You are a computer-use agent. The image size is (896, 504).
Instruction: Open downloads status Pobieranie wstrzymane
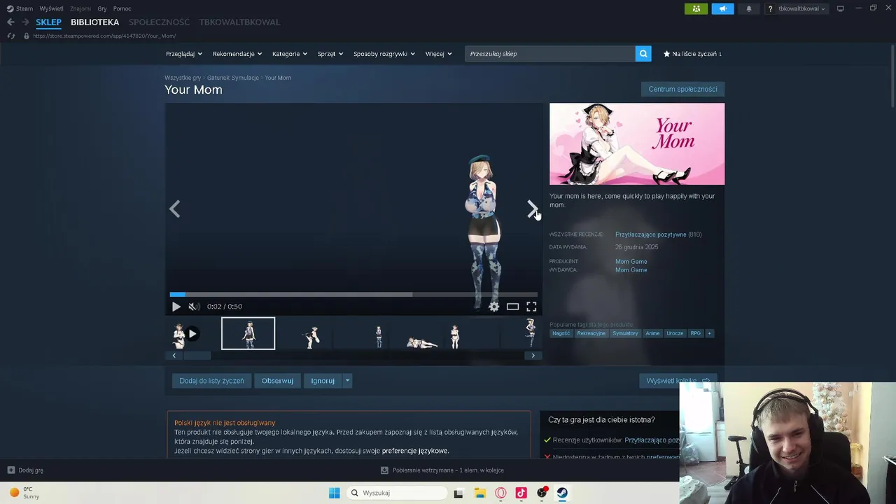coord(442,470)
